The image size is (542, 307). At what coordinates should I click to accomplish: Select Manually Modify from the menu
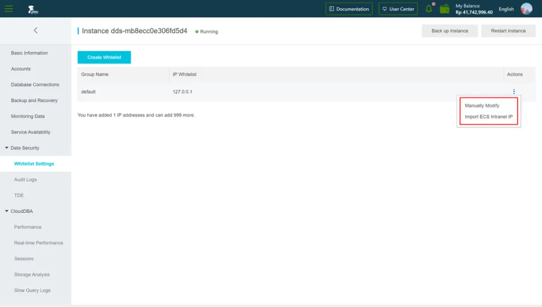click(482, 106)
